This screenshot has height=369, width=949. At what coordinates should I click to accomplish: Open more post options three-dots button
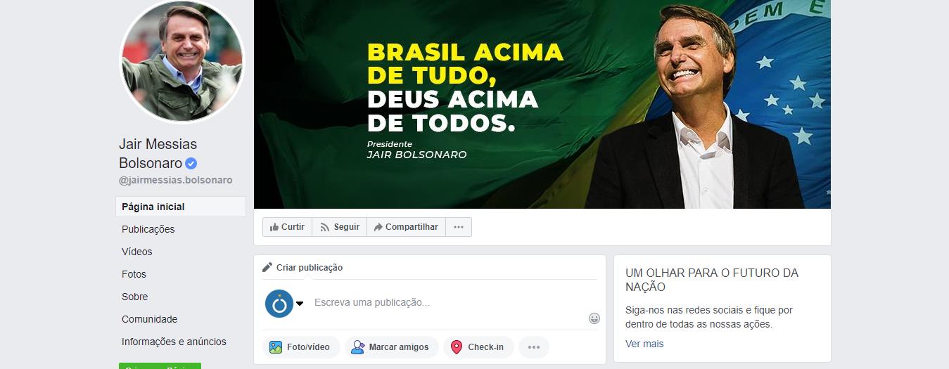(533, 347)
